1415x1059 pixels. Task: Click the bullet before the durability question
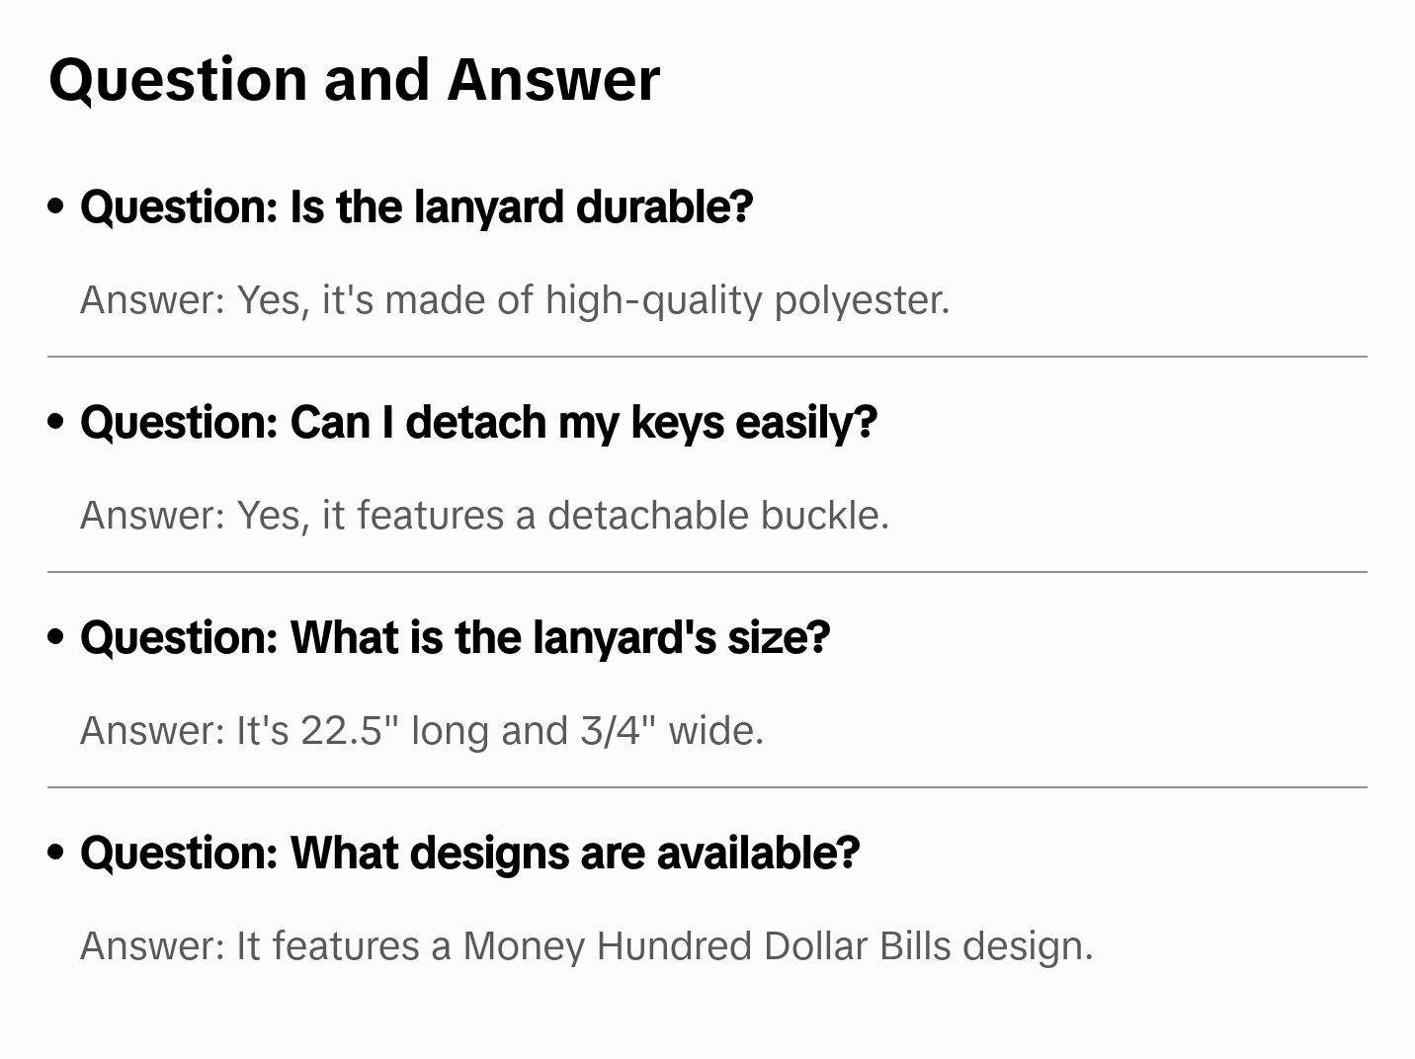tap(56, 206)
